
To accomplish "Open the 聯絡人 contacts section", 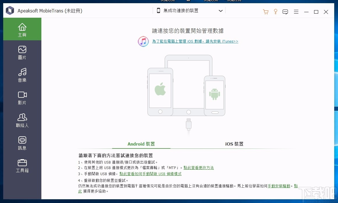I will click(x=22, y=120).
